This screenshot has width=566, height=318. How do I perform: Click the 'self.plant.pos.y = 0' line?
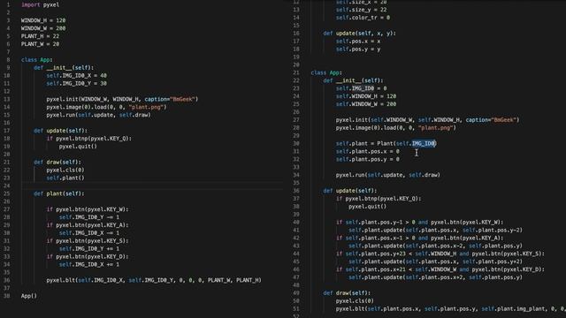(x=368, y=159)
